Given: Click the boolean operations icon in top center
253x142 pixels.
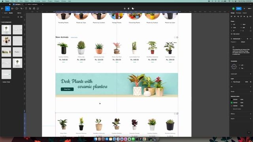Looking at the screenshot, I should [133, 9].
